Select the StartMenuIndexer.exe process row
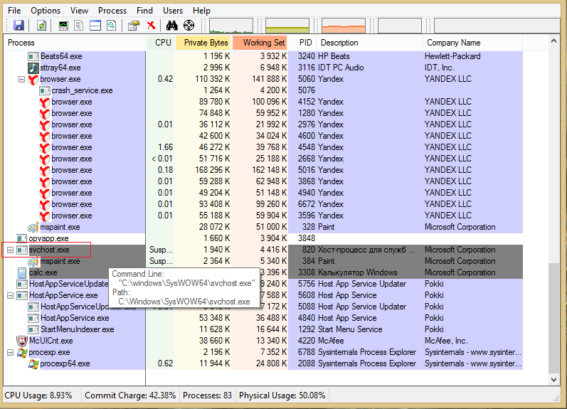567x409 pixels. (x=77, y=329)
